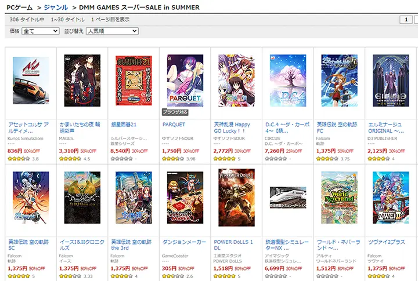Select the World Neverland cover art
The image size is (418, 281).
[340, 198]
